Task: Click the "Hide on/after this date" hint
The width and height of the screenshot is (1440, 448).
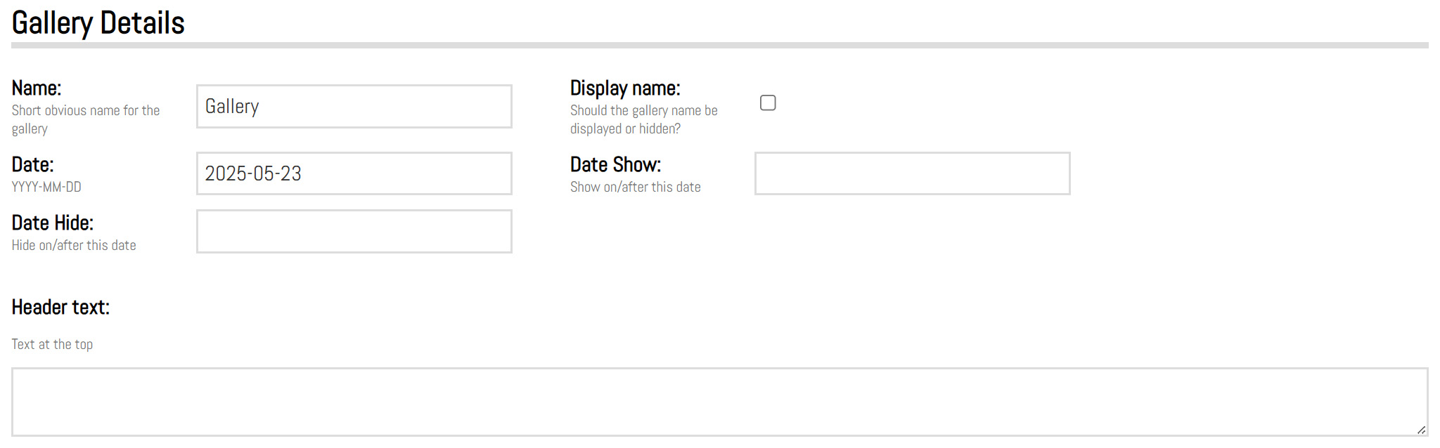Action: pyautogui.click(x=74, y=246)
